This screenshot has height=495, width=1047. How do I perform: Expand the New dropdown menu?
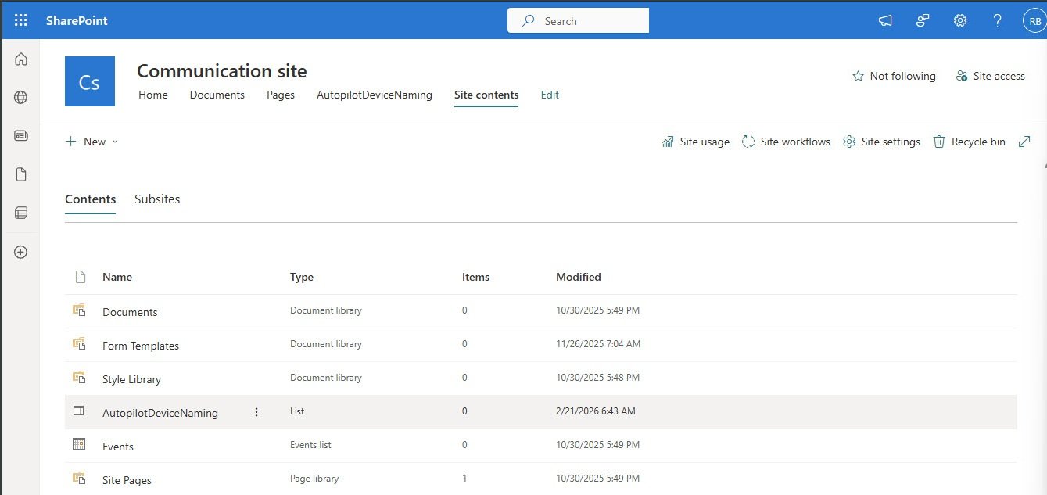(92, 142)
